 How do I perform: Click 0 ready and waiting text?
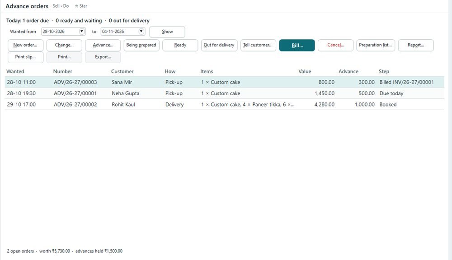[79, 20]
